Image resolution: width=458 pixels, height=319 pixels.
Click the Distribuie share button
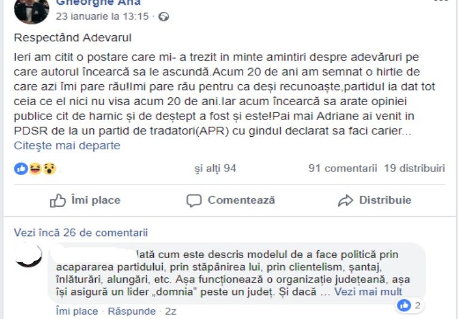(374, 201)
